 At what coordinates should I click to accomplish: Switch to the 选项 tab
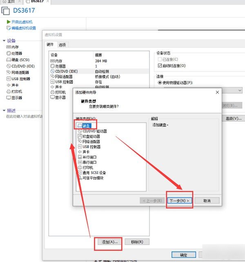[x=62, y=45]
